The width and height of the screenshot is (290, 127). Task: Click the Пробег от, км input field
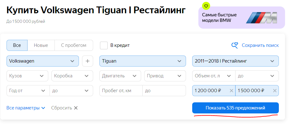[x=121, y=91]
